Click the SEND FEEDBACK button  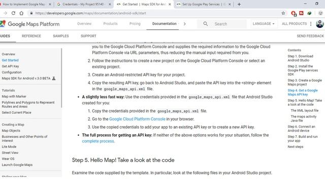[310, 36]
